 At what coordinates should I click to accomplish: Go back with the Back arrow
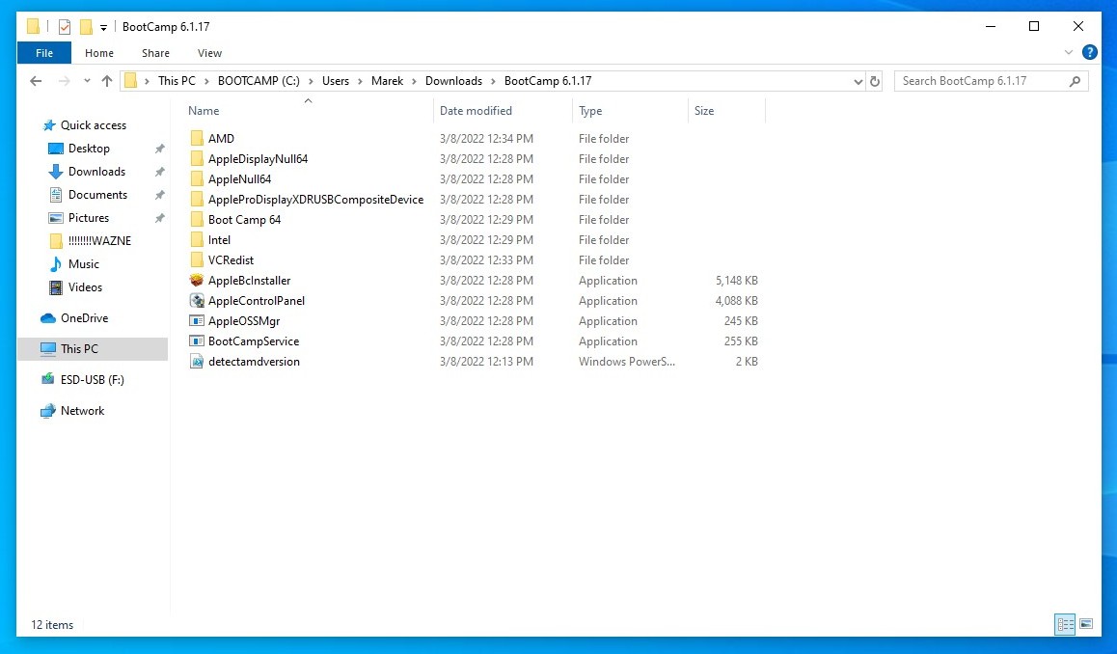(x=36, y=81)
